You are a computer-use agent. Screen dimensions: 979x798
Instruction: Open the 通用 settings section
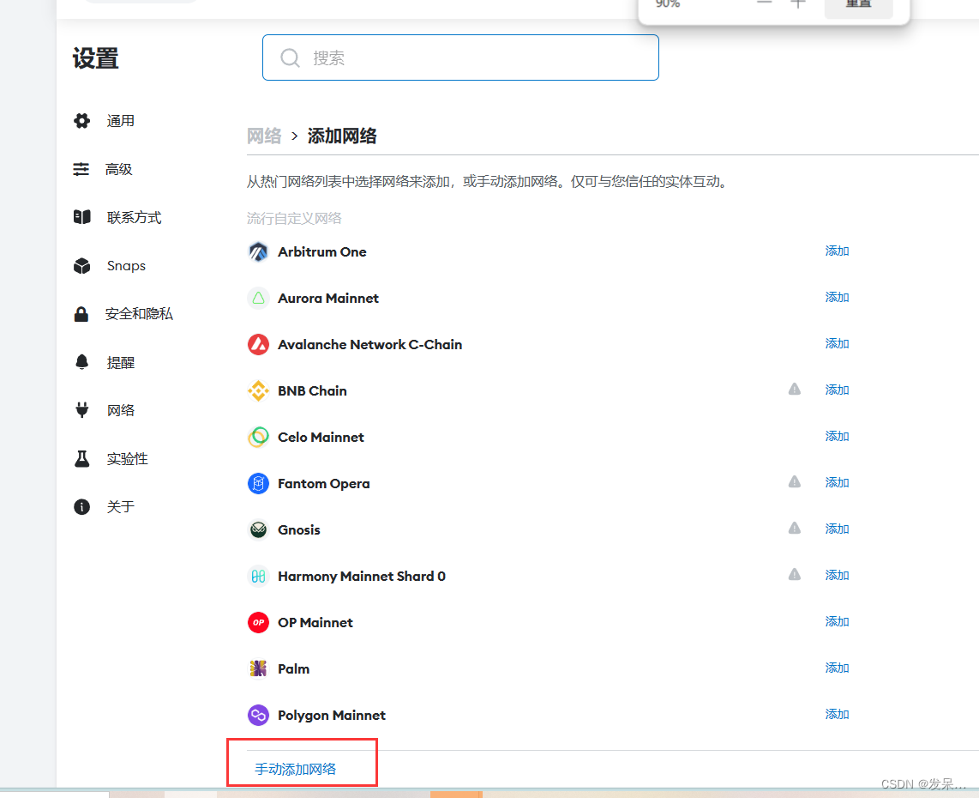[121, 121]
